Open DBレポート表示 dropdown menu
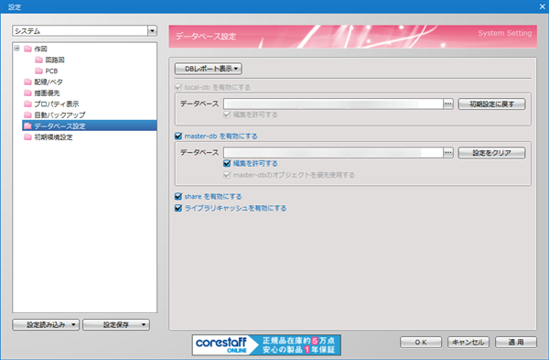The width and height of the screenshot is (549, 360). tap(209, 69)
